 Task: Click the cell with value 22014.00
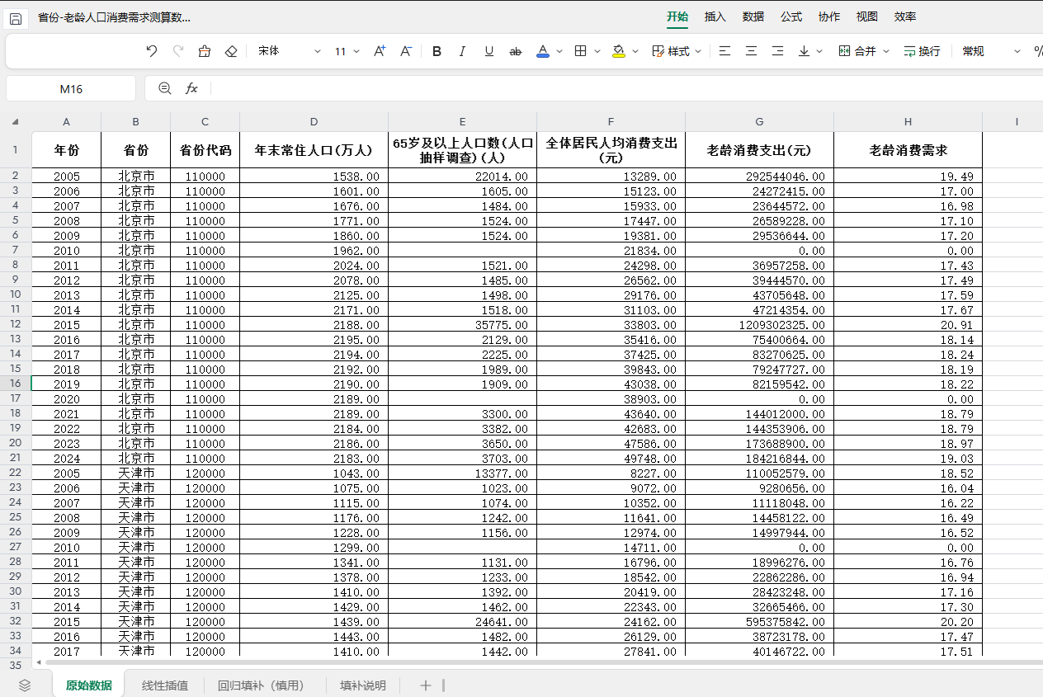[x=462, y=177]
